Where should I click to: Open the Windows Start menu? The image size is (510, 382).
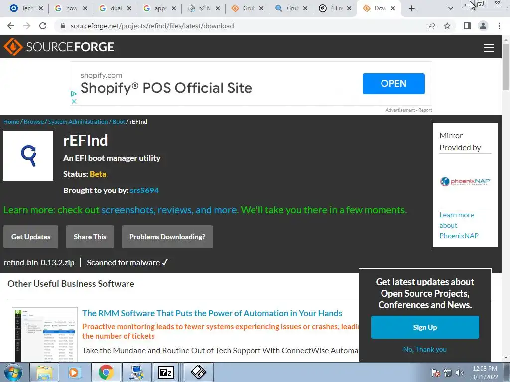tap(13, 372)
